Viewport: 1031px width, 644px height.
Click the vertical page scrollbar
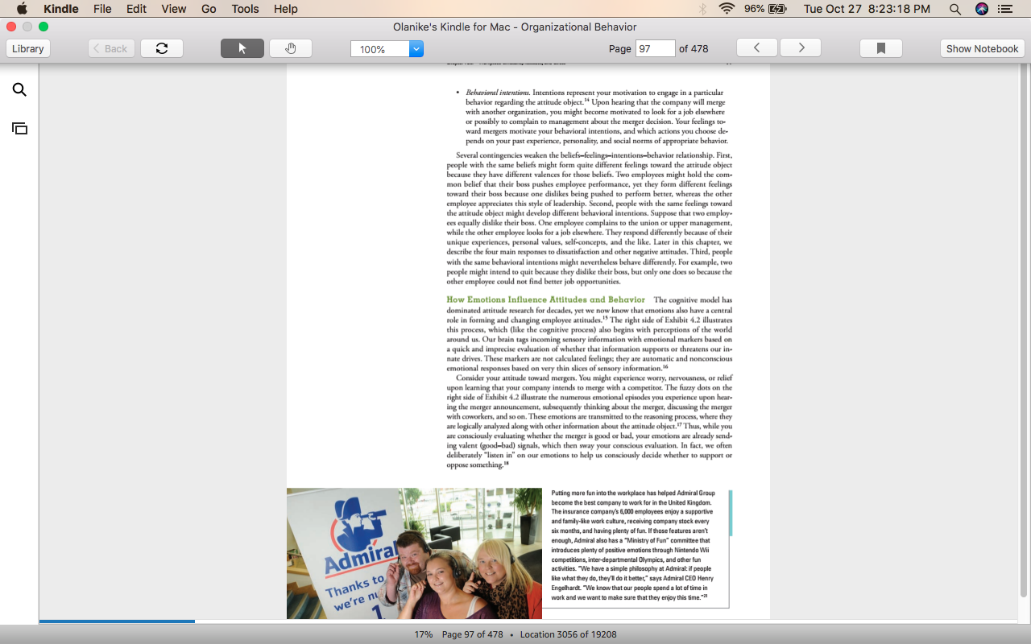[x=1024, y=330]
